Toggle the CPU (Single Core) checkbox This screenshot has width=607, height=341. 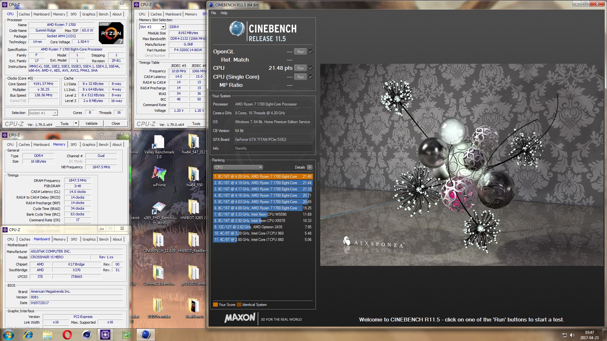coord(311,77)
